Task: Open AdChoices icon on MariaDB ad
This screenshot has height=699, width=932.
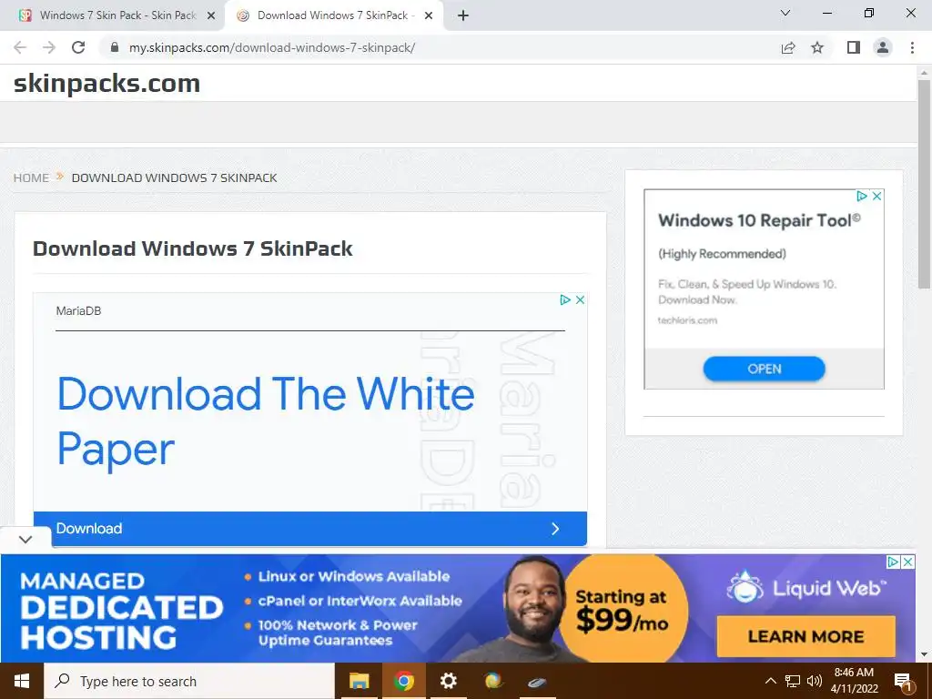Action: point(565,300)
